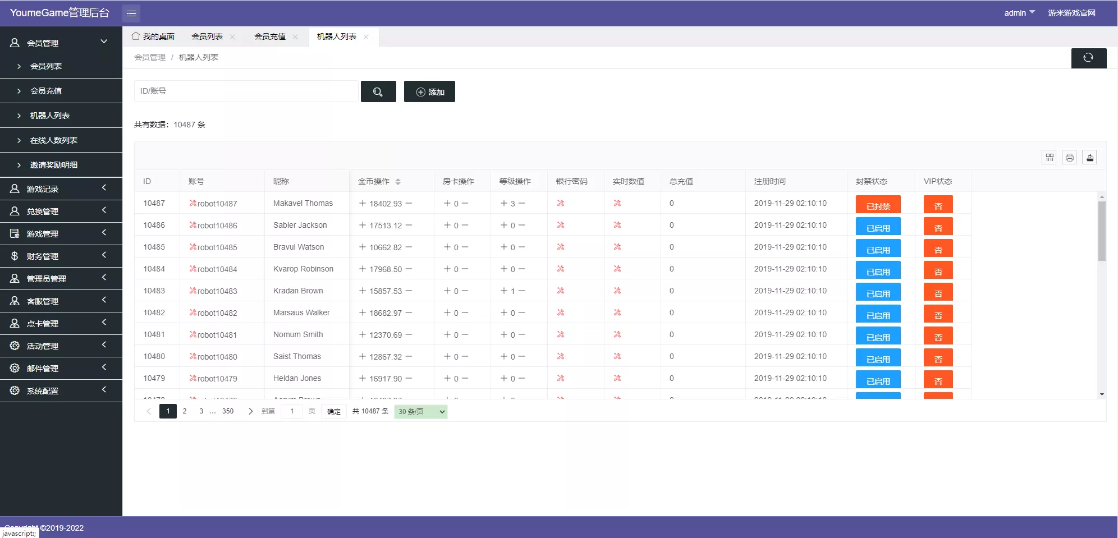This screenshot has height=538, width=1118.
Task: Select the 财务管理 dollar icon in sidebar
Action: 15,256
